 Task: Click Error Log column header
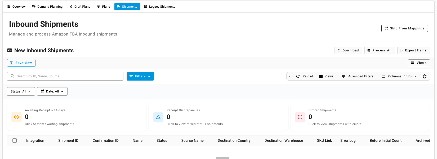348,141
